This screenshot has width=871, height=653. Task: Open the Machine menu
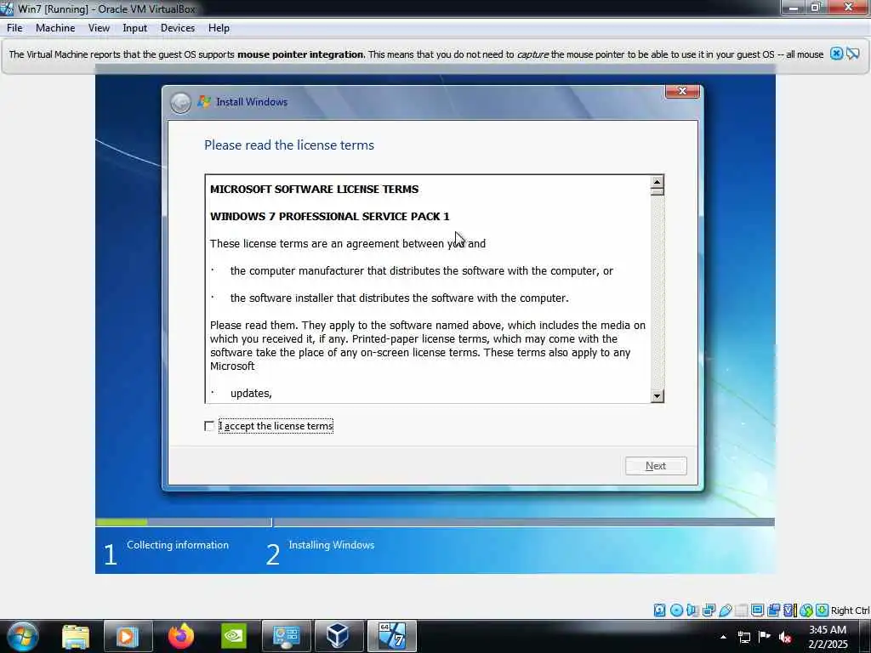pyautogui.click(x=55, y=28)
